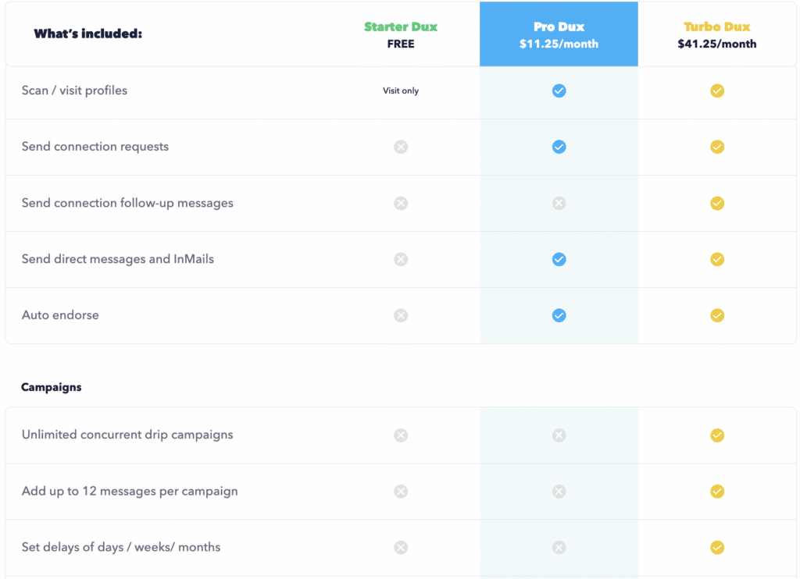Click Starter Dux gray X for Send connection requests

tap(401, 147)
